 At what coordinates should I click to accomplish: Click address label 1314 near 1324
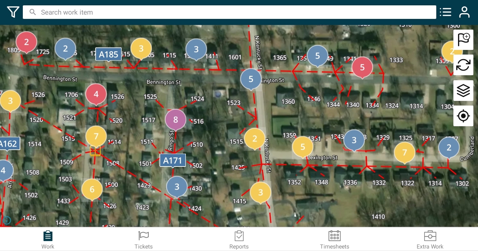tap(416, 106)
